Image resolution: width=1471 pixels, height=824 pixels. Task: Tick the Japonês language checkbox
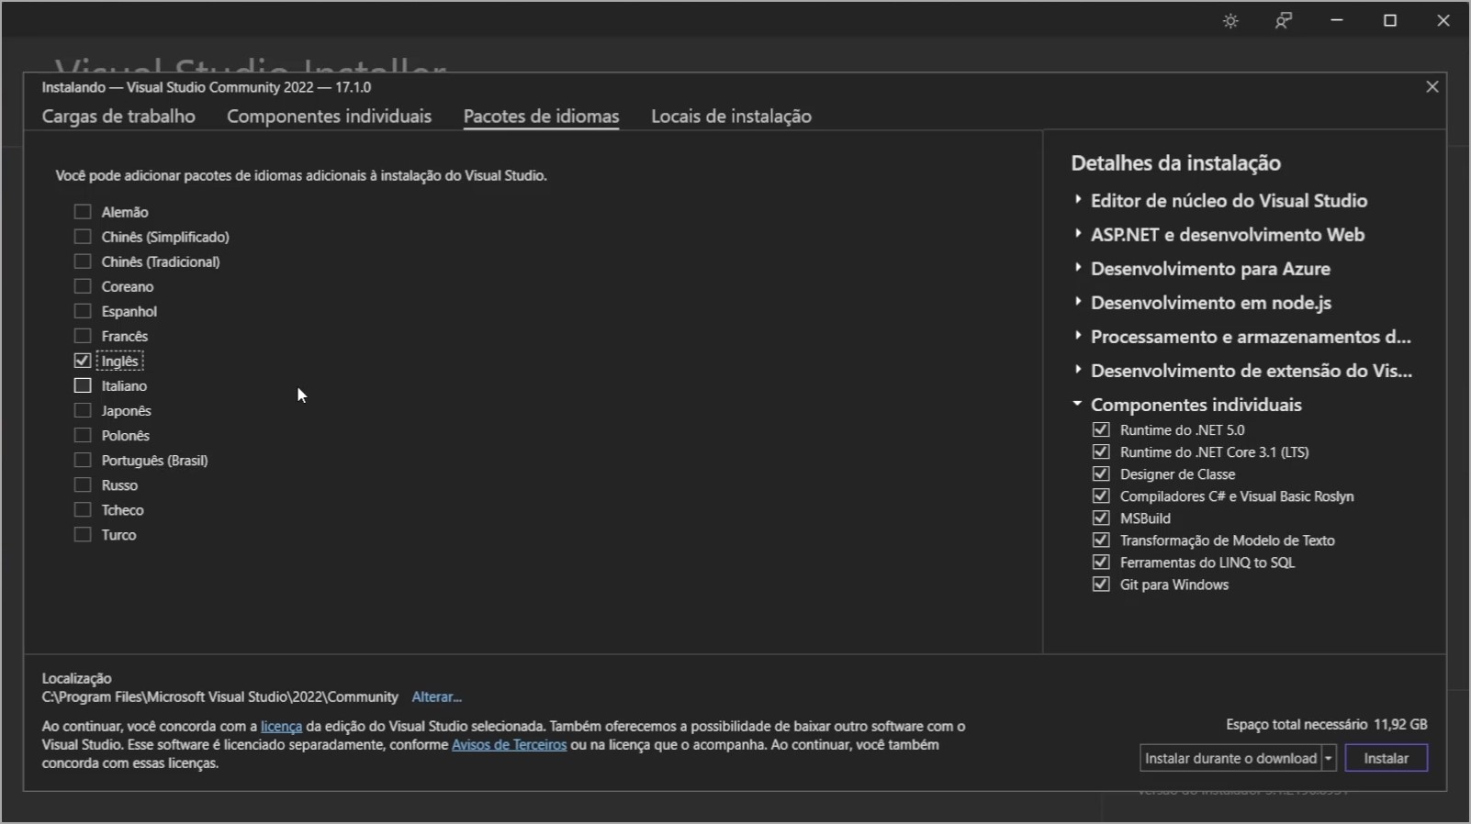(x=83, y=410)
